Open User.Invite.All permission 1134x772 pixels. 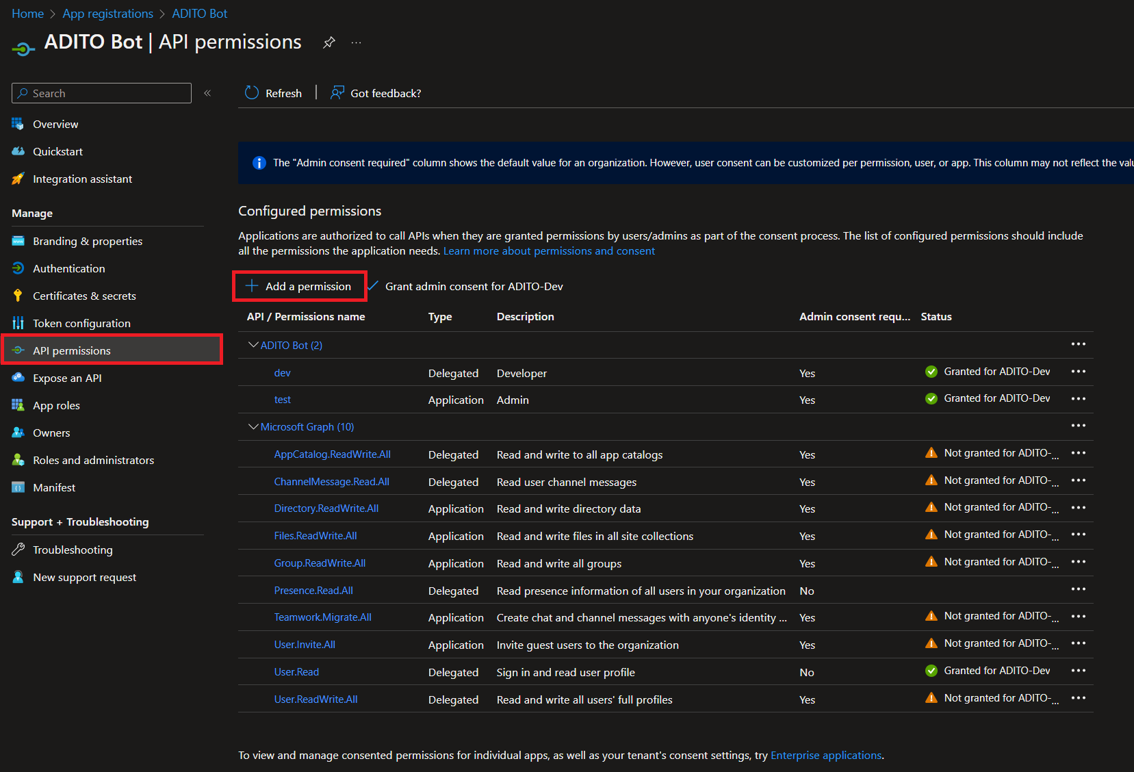click(x=305, y=645)
